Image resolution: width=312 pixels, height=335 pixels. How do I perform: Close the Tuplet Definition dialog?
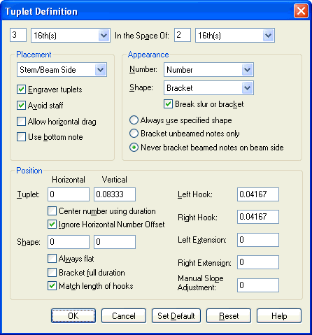301,11
